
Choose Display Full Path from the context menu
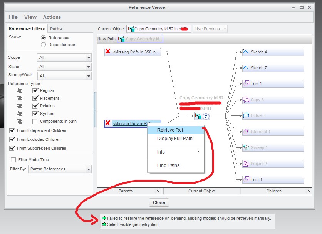176,138
